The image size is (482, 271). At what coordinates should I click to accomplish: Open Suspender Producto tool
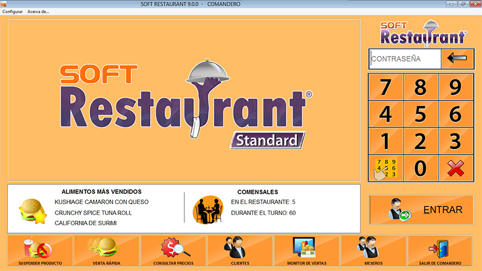tap(40, 251)
